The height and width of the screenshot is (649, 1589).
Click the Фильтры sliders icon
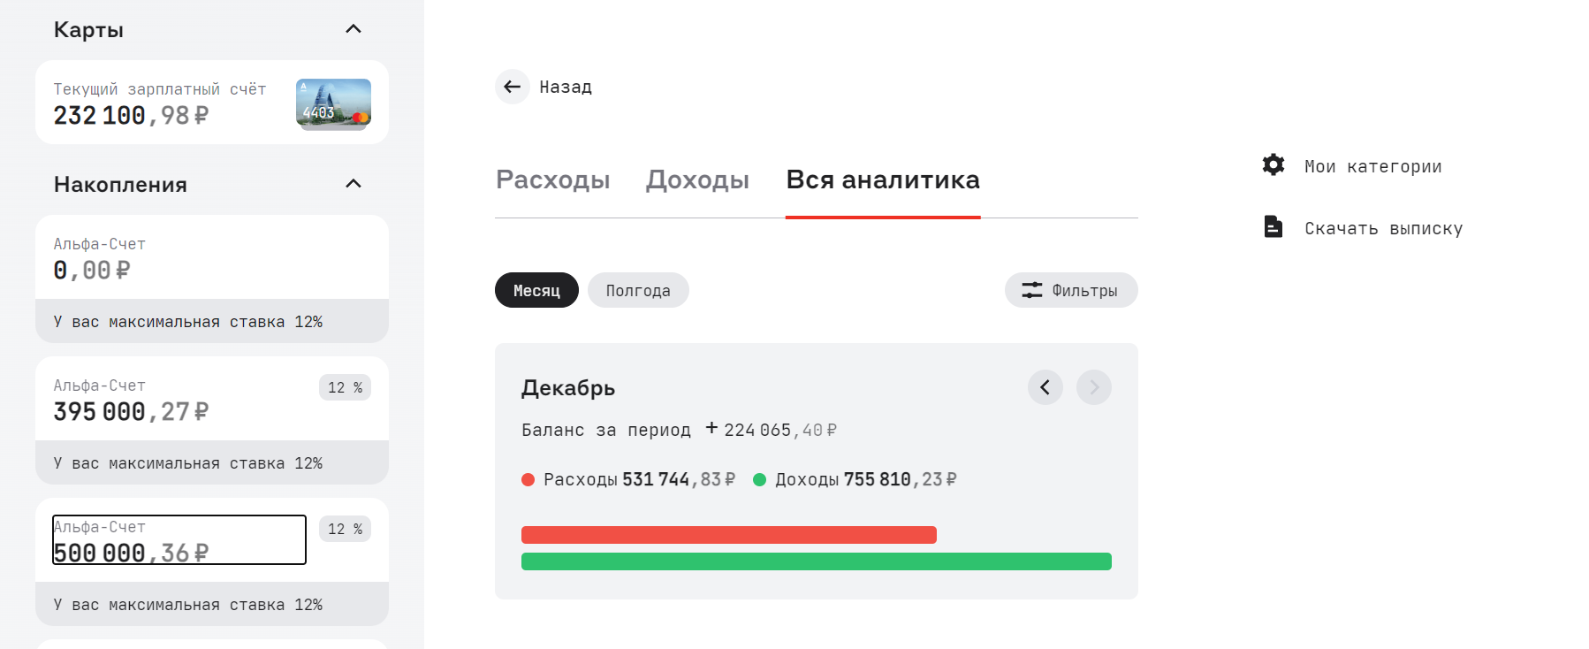1032,290
